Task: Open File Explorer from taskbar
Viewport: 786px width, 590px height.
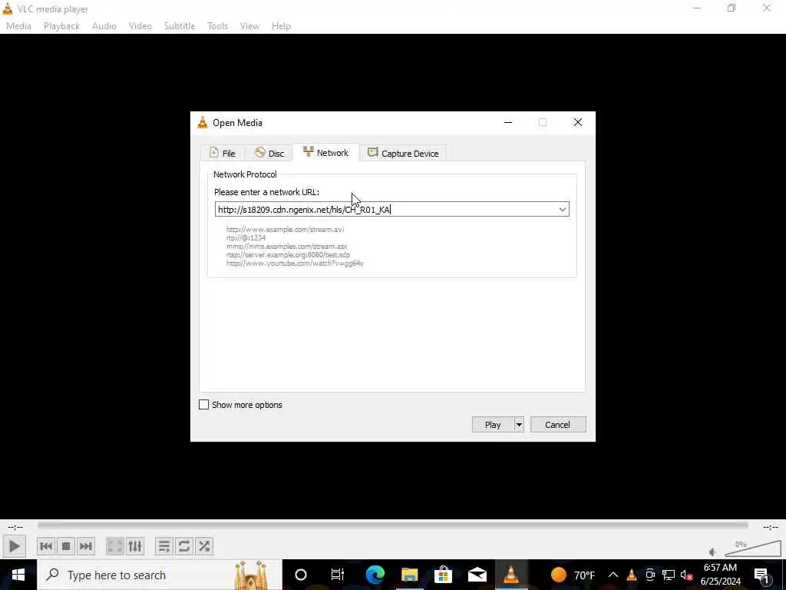Action: pyautogui.click(x=410, y=575)
